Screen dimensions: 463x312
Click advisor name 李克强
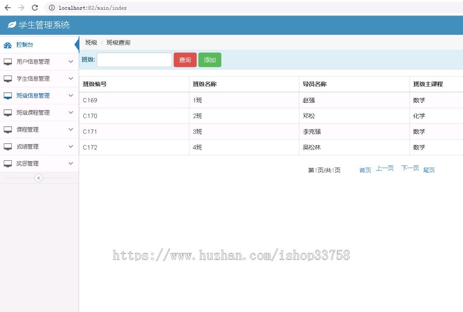pos(312,132)
